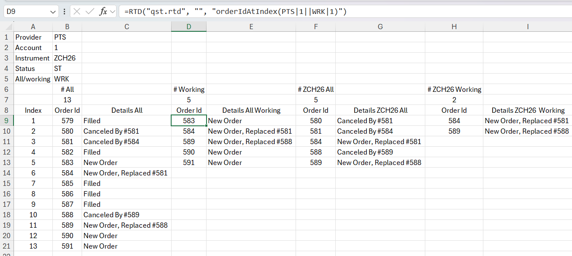The width and height of the screenshot is (572, 256).
Task: Select the entire column D header
Action: pyautogui.click(x=189, y=27)
